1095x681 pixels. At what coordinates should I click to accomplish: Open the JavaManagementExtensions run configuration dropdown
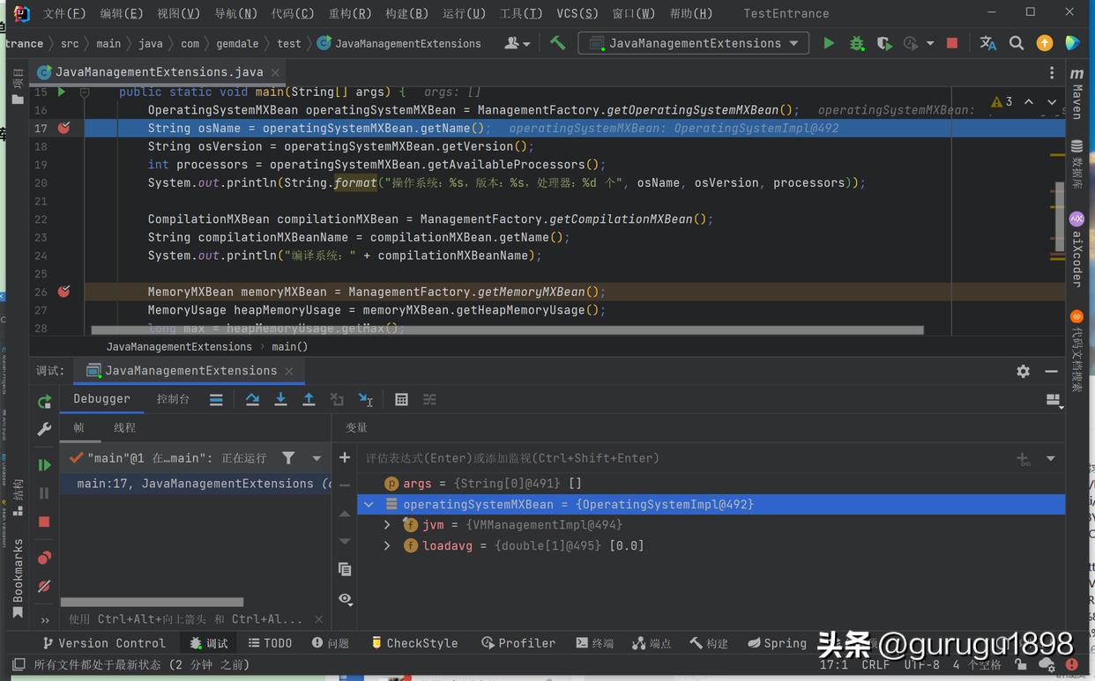pyautogui.click(x=693, y=42)
